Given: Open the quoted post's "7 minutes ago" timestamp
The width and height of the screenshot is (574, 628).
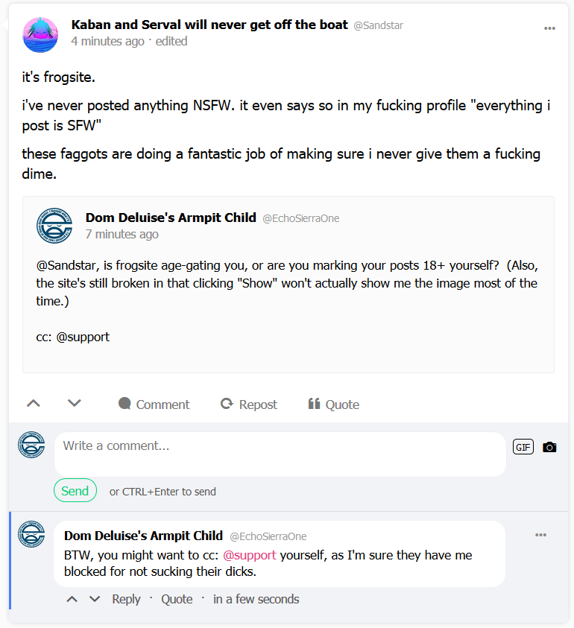Looking at the screenshot, I should coord(122,234).
